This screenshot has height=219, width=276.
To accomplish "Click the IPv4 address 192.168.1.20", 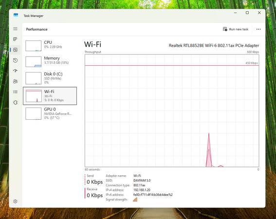I will pyautogui.click(x=142, y=190).
